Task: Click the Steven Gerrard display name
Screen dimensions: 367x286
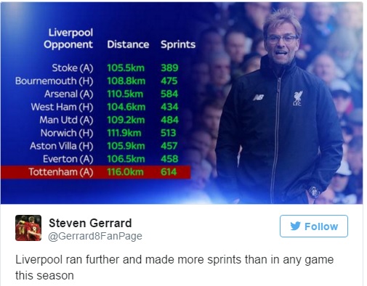Action: pos(90,223)
